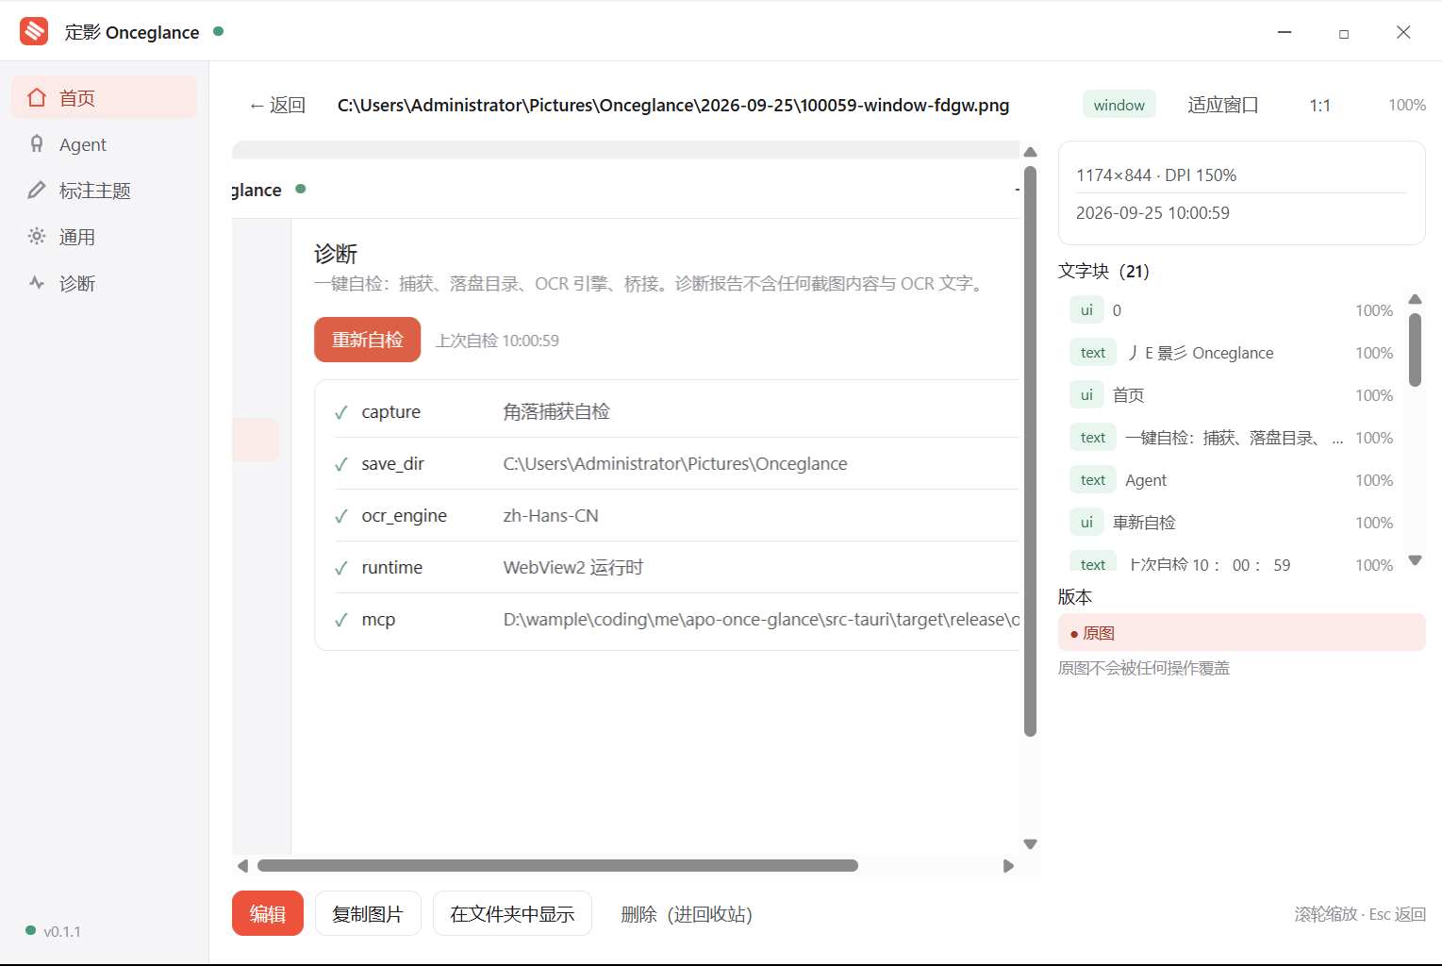This screenshot has width=1442, height=966.
Task: Select the text block row ending in Onceglance
Action: 1232,353
